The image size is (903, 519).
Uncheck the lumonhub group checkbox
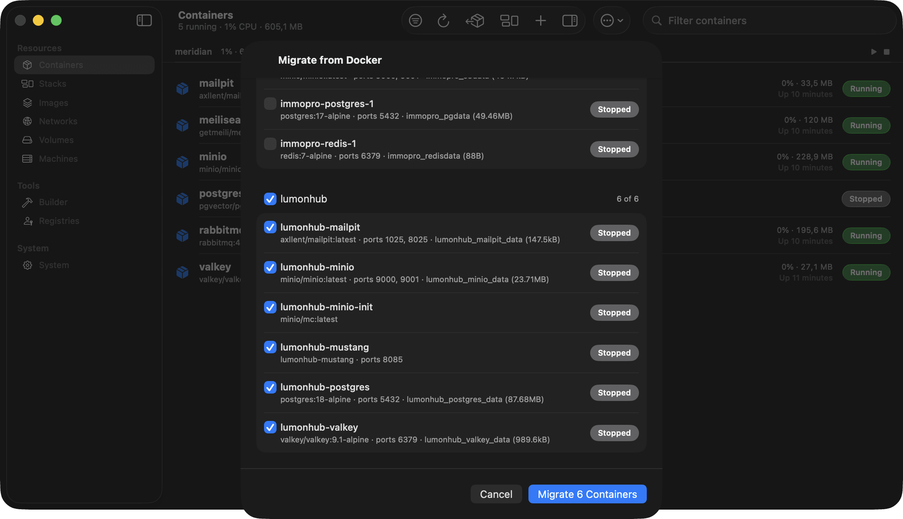pyautogui.click(x=270, y=199)
